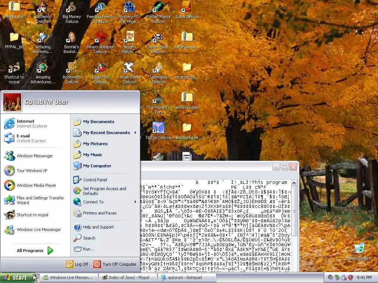Screen dimensions: 378x283
Task: Click the CollabVM User chess avatar picture
Action: 12,102
